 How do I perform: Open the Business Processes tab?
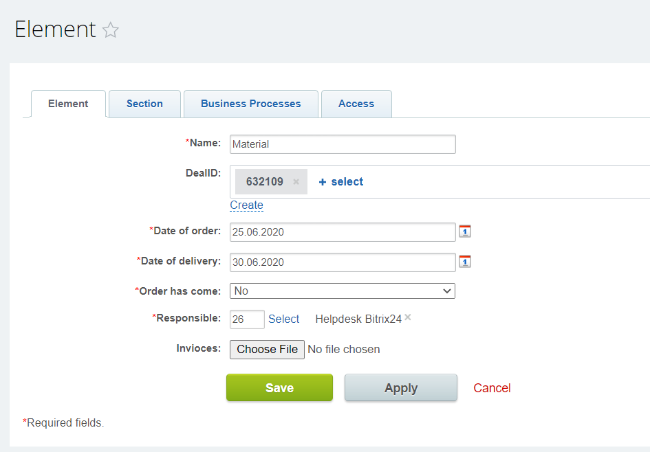(250, 104)
